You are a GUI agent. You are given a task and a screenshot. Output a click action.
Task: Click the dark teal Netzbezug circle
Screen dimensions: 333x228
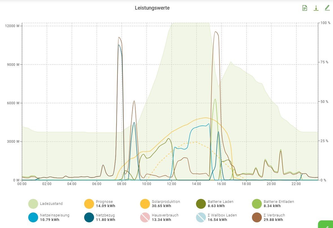89,217
